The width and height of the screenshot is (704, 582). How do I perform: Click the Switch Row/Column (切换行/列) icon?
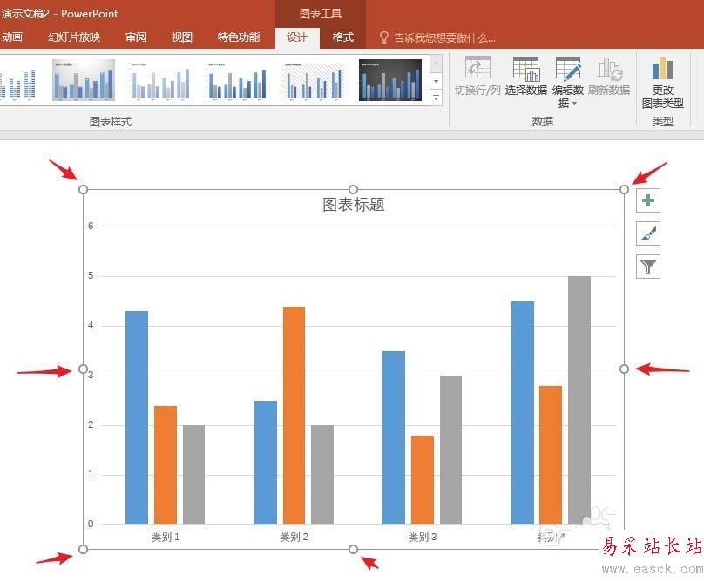[x=477, y=69]
